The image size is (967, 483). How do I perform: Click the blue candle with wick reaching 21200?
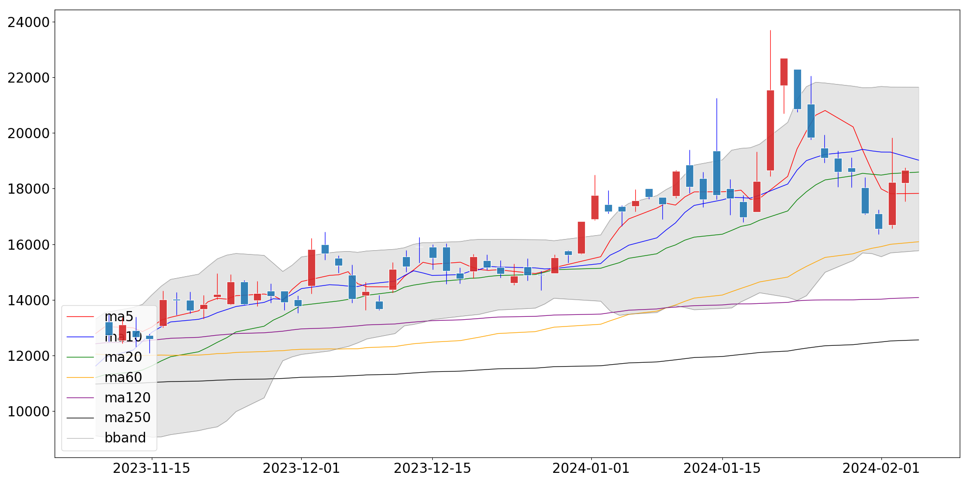coord(717,173)
